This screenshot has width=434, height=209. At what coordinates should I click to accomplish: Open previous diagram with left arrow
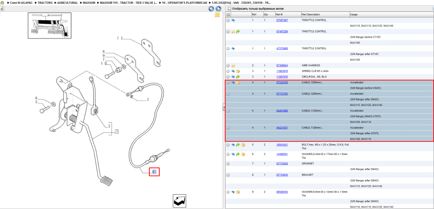(211, 9)
